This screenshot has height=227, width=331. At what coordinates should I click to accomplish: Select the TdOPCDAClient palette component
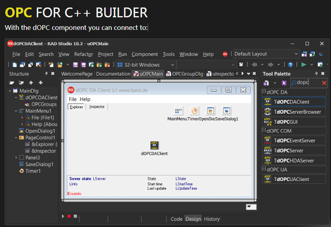294,102
